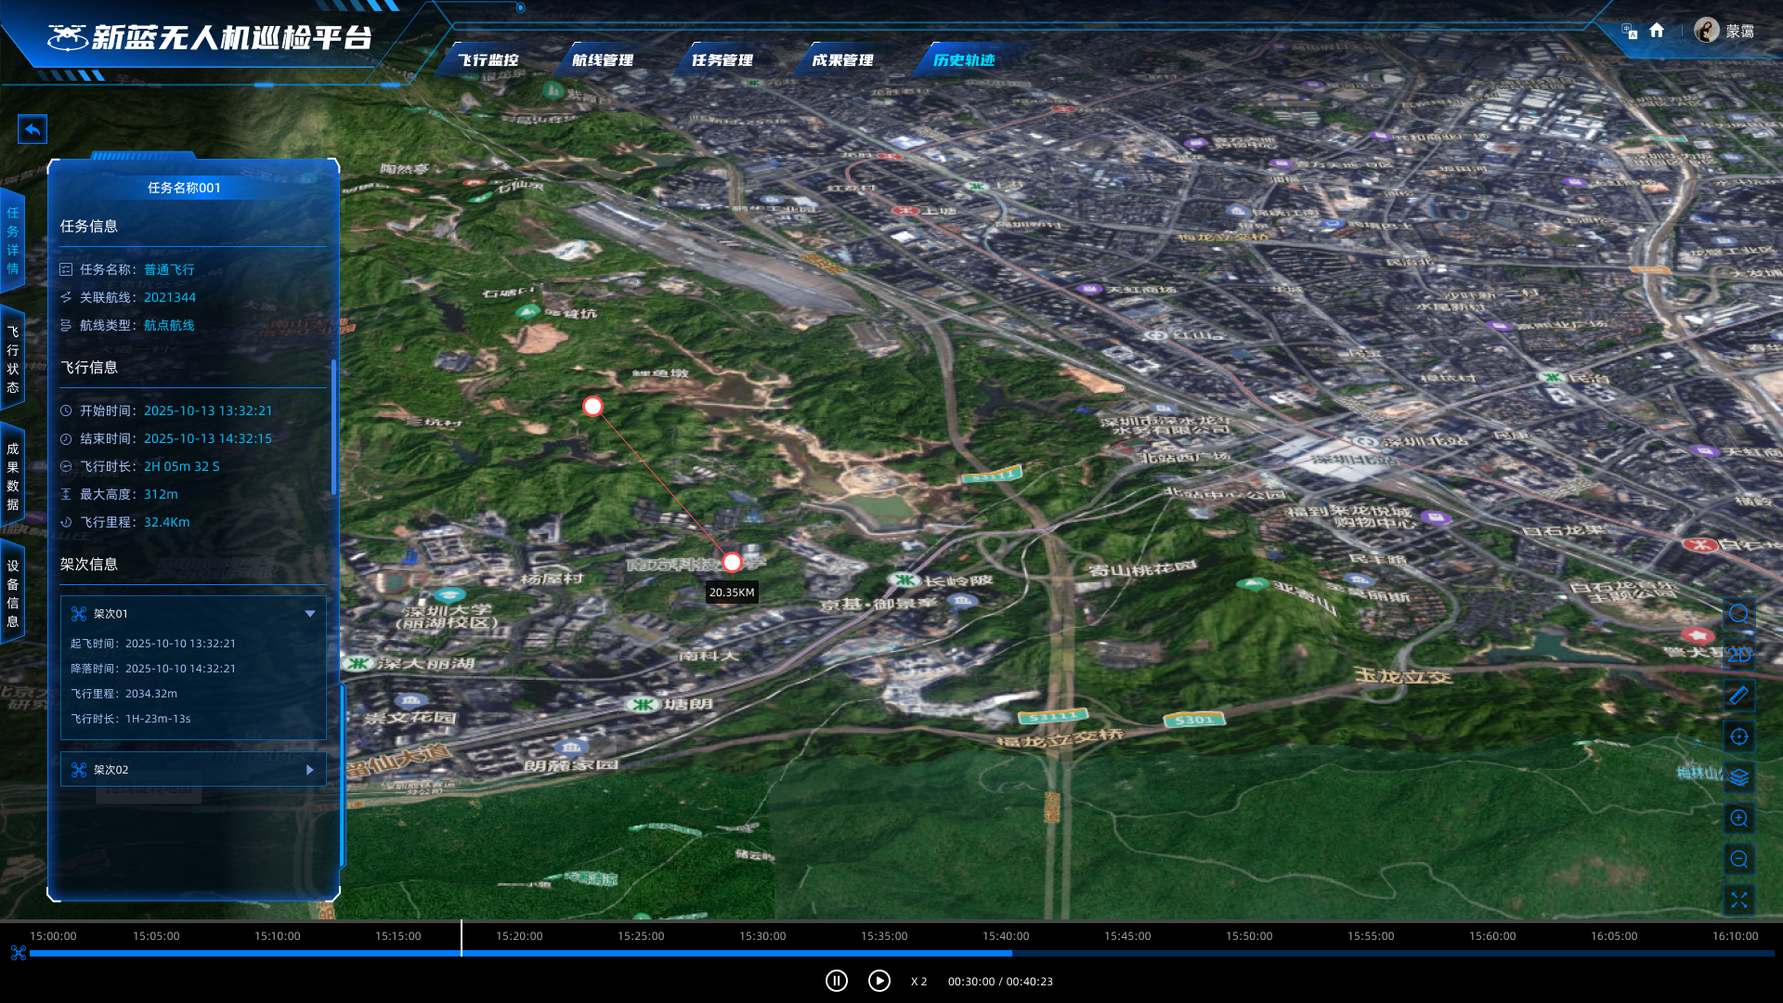Play the trajectory playback
Image resolution: width=1783 pixels, height=1003 pixels.
click(x=878, y=981)
